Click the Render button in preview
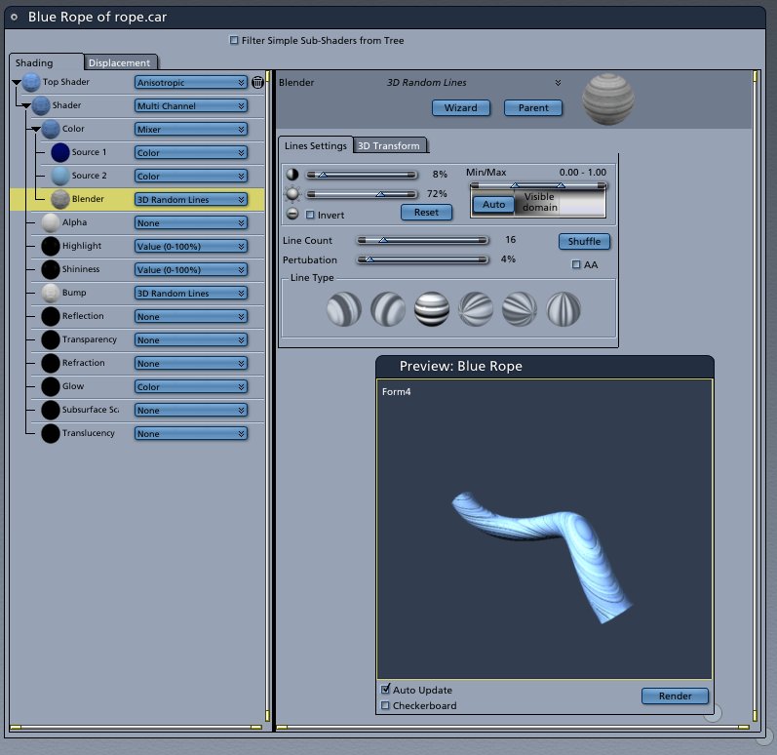Screen dimensions: 777x755 pos(675,695)
